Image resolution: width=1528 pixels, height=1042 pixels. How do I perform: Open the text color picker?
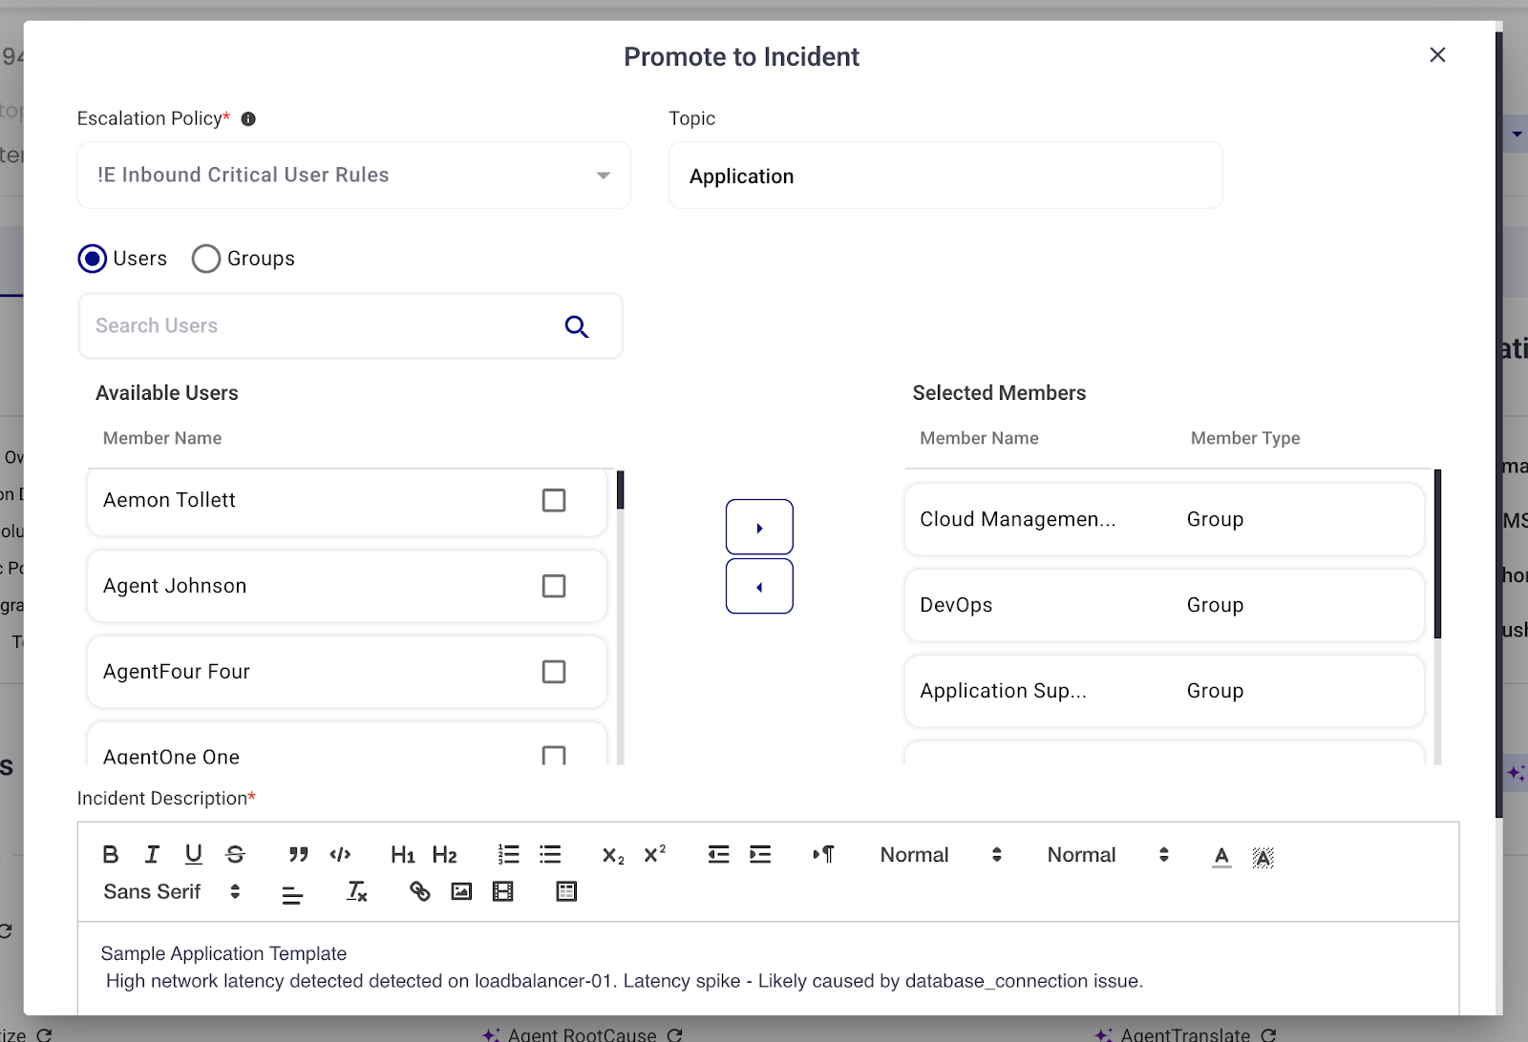coord(1221,856)
